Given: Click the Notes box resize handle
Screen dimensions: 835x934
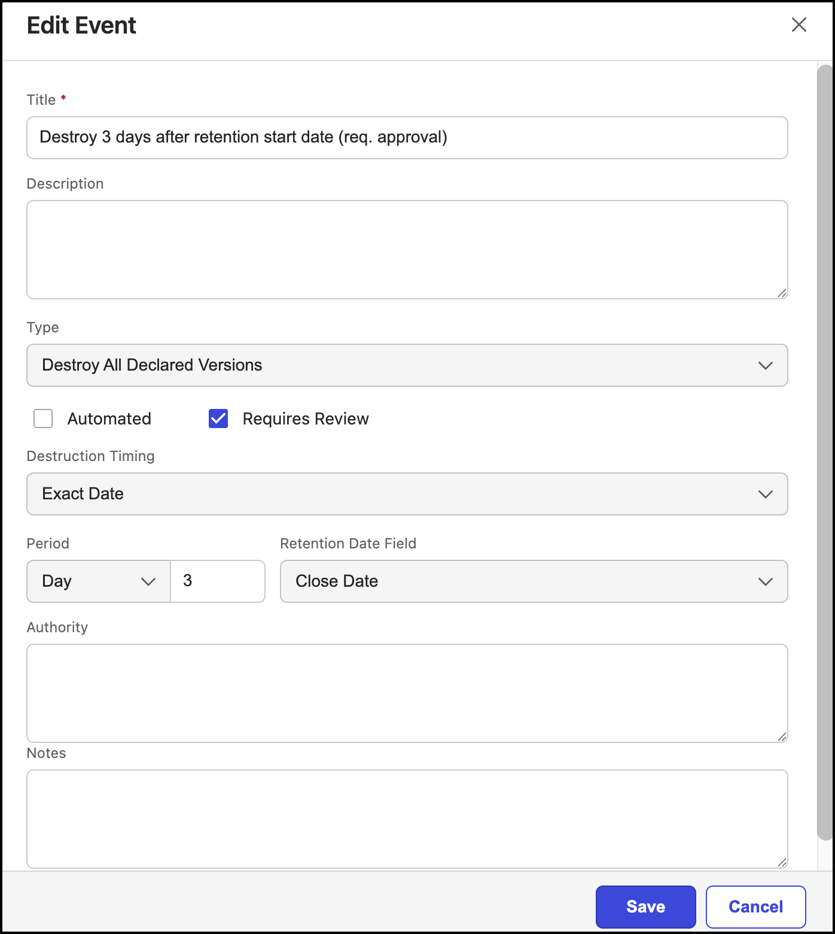Looking at the screenshot, I should [782, 862].
